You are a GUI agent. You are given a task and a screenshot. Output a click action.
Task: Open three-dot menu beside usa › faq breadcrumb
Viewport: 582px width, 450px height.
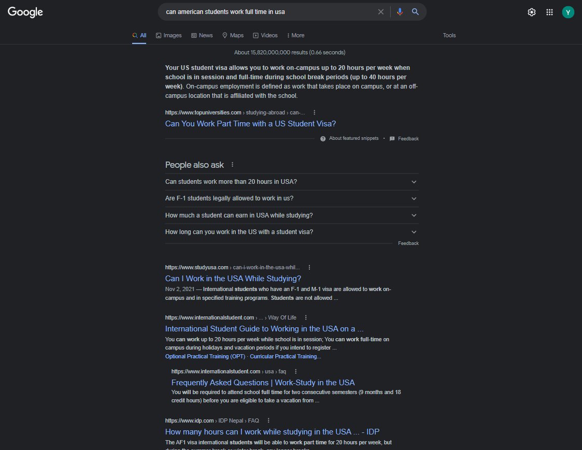(x=296, y=371)
